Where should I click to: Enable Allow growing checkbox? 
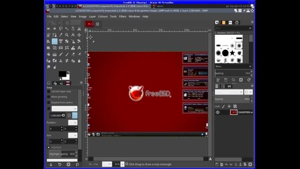(49, 97)
